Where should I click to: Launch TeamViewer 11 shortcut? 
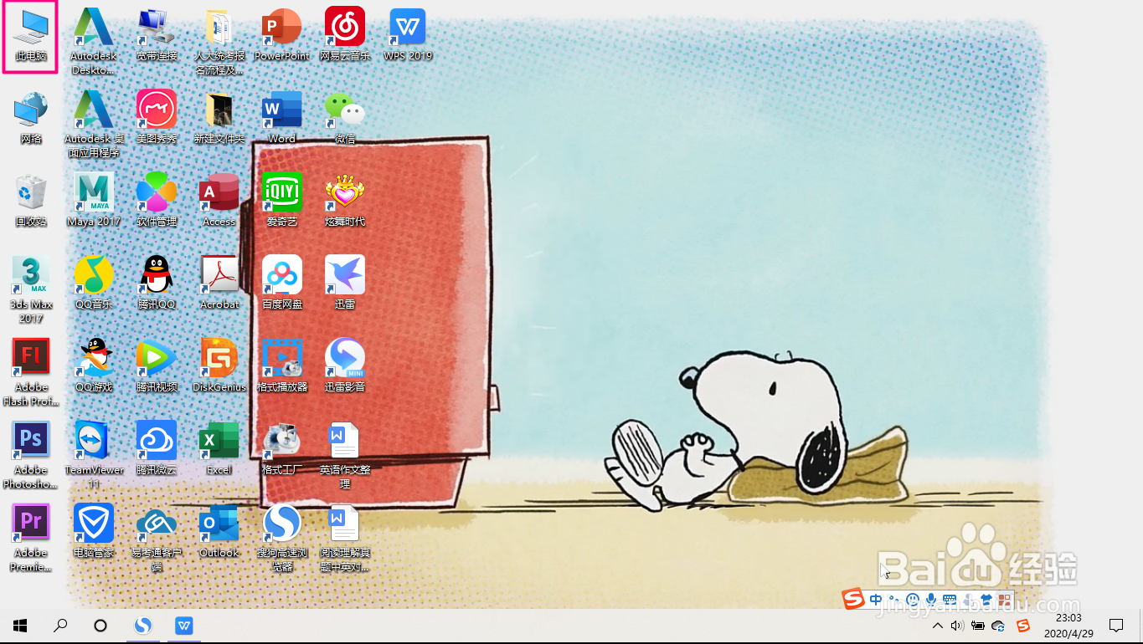(x=94, y=455)
